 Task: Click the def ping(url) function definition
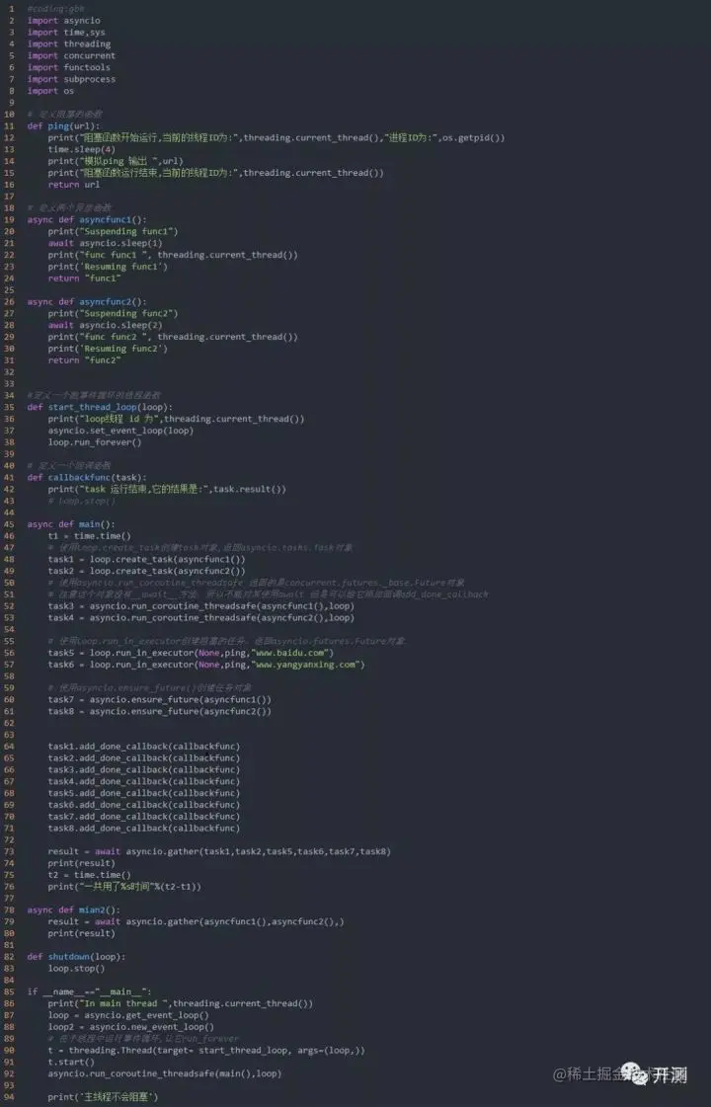[x=63, y=125]
